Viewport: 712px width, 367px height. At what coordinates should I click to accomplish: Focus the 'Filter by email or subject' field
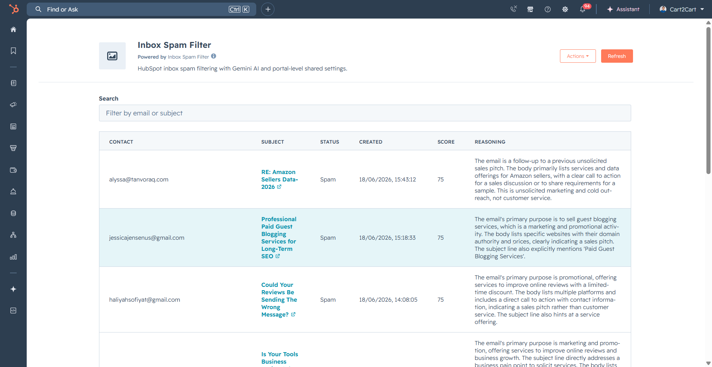pos(365,113)
